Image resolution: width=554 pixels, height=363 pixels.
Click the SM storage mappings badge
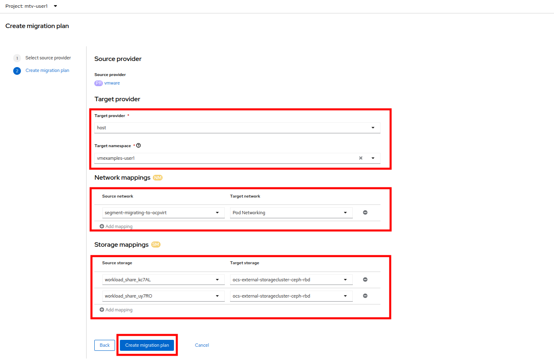tap(156, 245)
